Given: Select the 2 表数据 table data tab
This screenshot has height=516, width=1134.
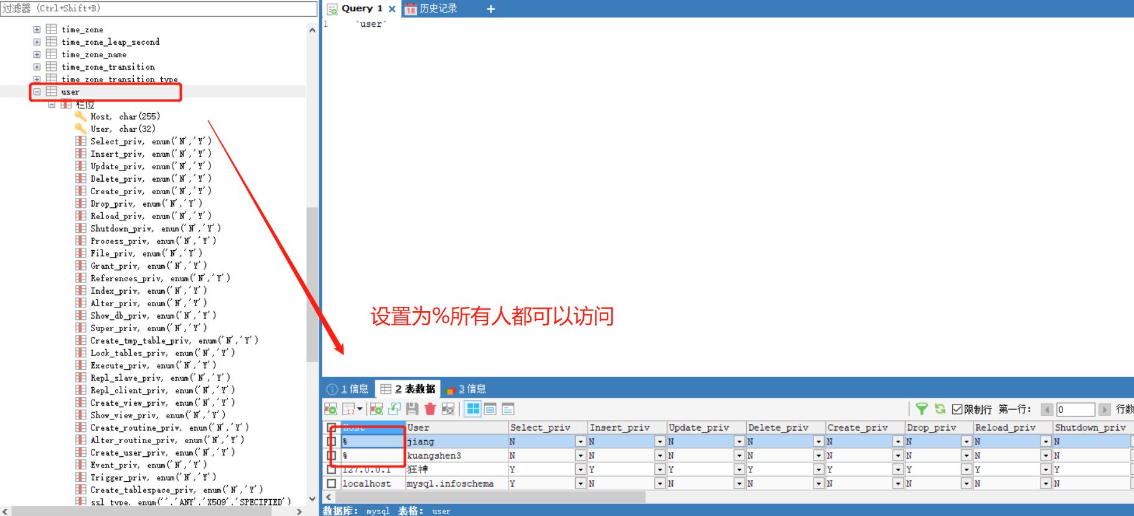Looking at the screenshot, I should tap(408, 389).
